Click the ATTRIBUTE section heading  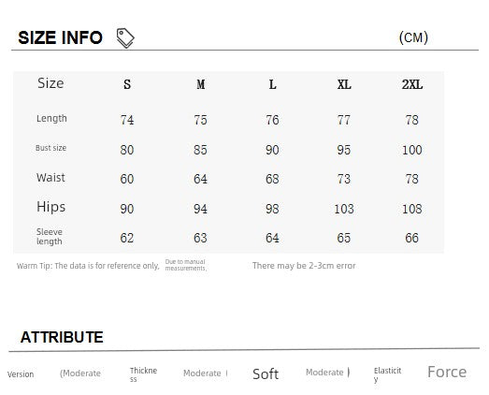[x=62, y=337]
